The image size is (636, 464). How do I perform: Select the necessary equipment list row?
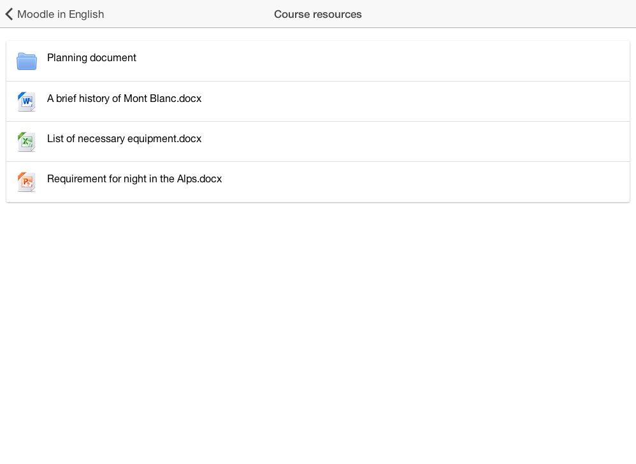coord(318,141)
